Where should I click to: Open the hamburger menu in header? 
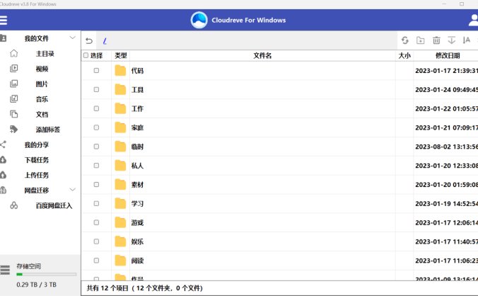click(x=4, y=20)
